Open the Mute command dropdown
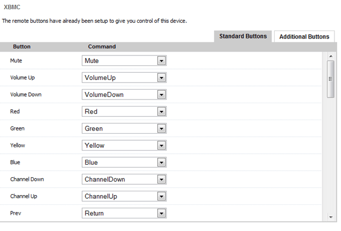The width and height of the screenshot is (341, 231). pos(161,61)
